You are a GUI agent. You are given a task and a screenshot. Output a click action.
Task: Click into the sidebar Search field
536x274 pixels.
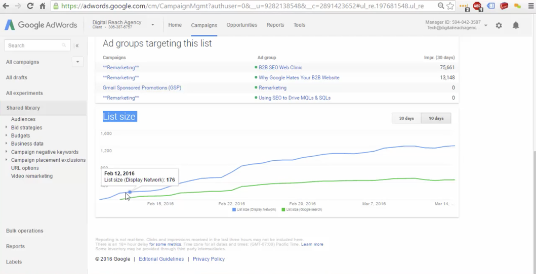coord(37,45)
